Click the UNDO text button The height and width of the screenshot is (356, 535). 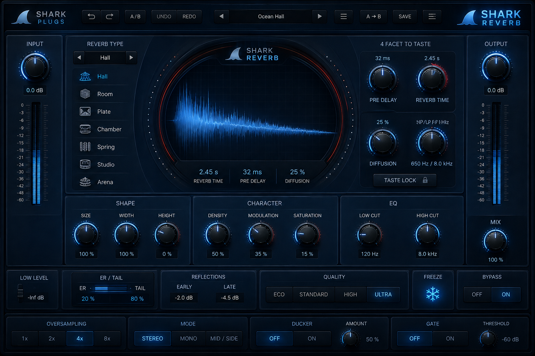click(x=164, y=16)
